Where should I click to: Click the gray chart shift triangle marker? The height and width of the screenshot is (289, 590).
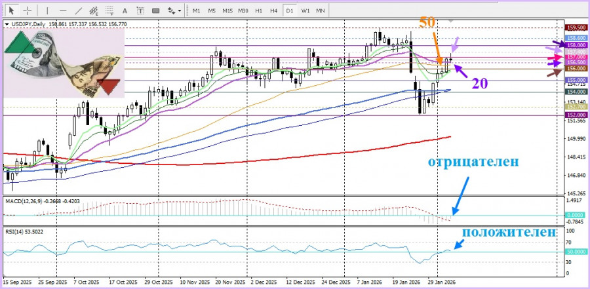pyautogui.click(x=450, y=22)
